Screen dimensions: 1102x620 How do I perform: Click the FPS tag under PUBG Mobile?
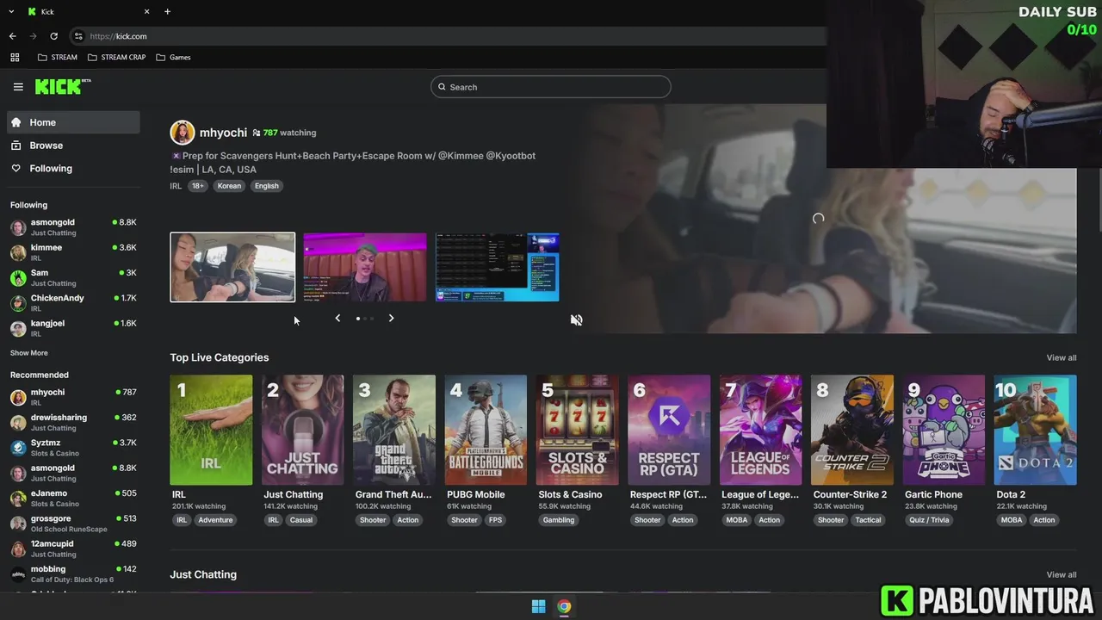click(x=496, y=520)
